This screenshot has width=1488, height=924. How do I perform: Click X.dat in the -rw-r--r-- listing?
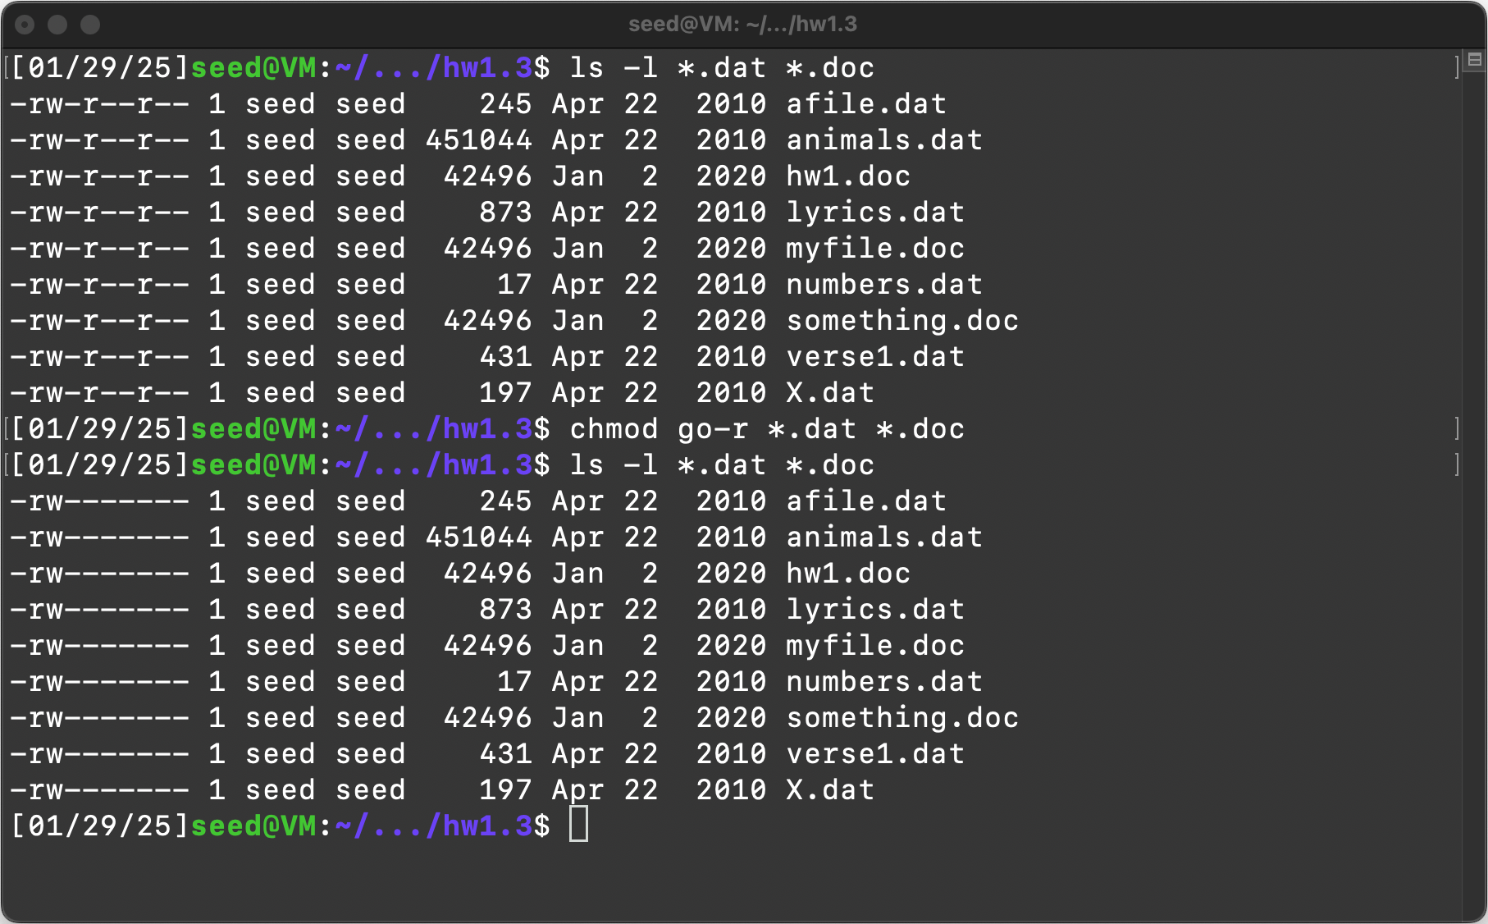point(830,393)
